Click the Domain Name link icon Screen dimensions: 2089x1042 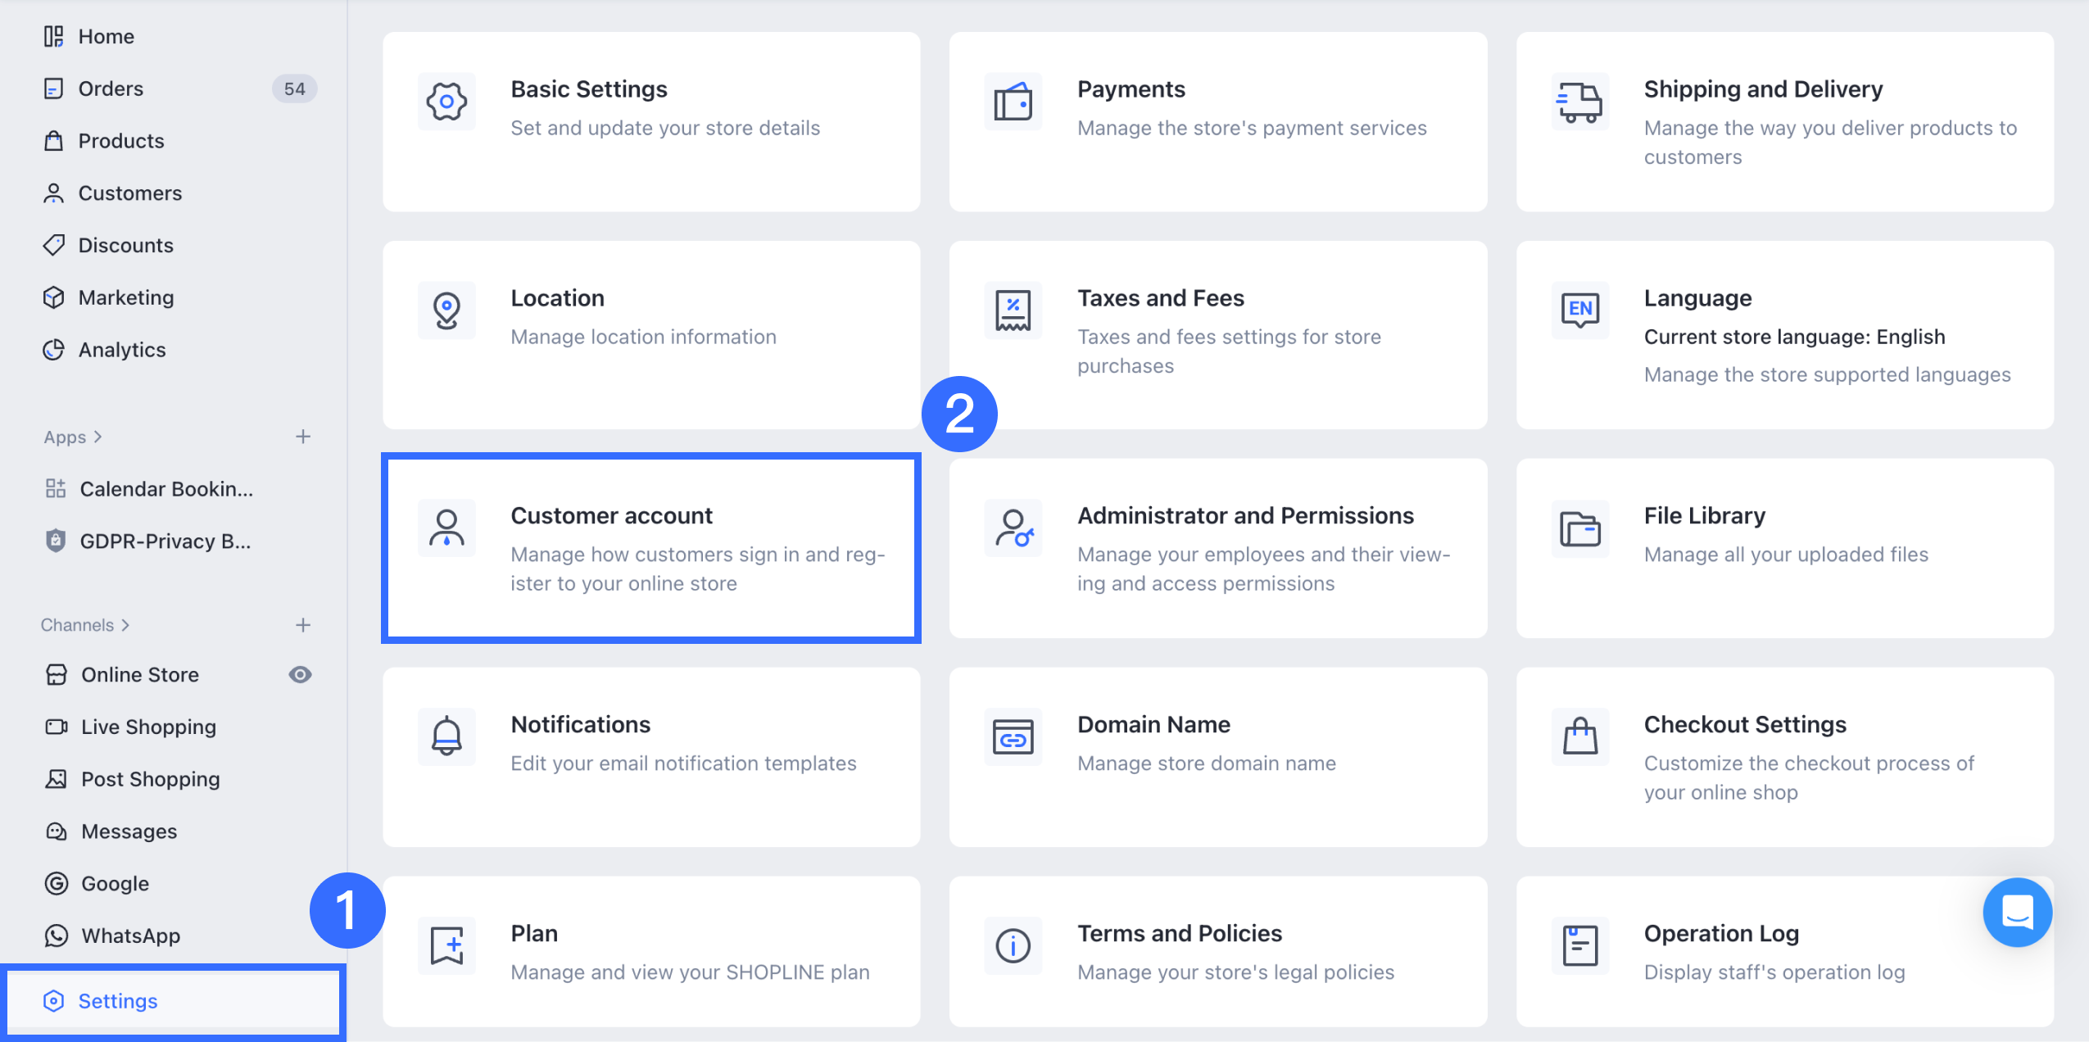[1013, 737]
